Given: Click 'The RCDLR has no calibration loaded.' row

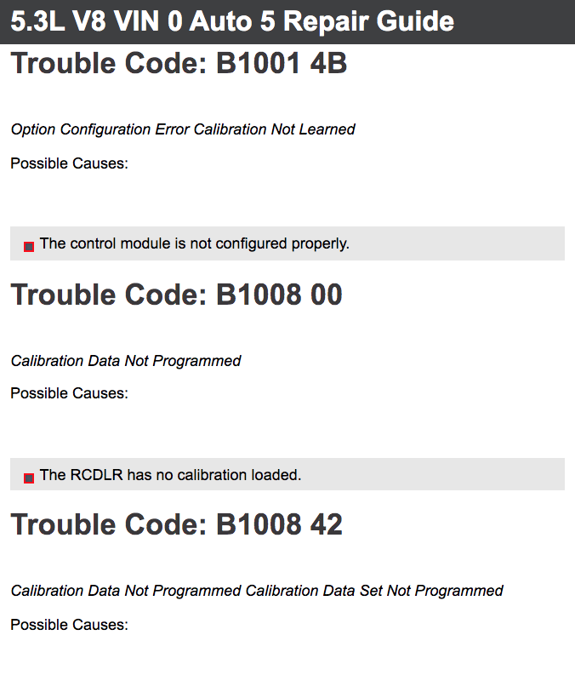Looking at the screenshot, I should click(287, 474).
